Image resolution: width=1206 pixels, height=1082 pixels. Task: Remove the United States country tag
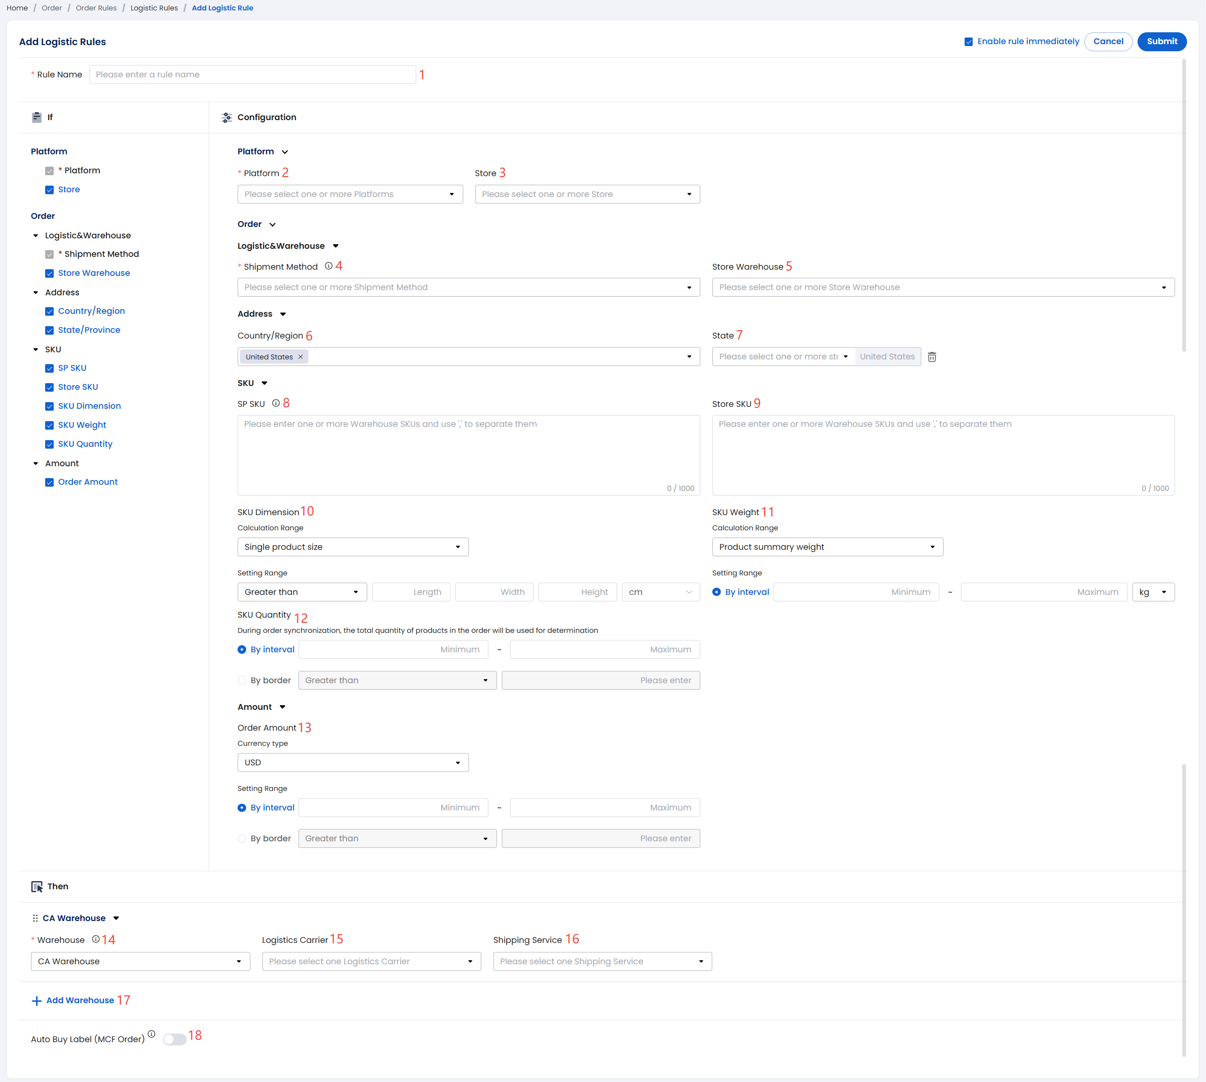pos(300,357)
